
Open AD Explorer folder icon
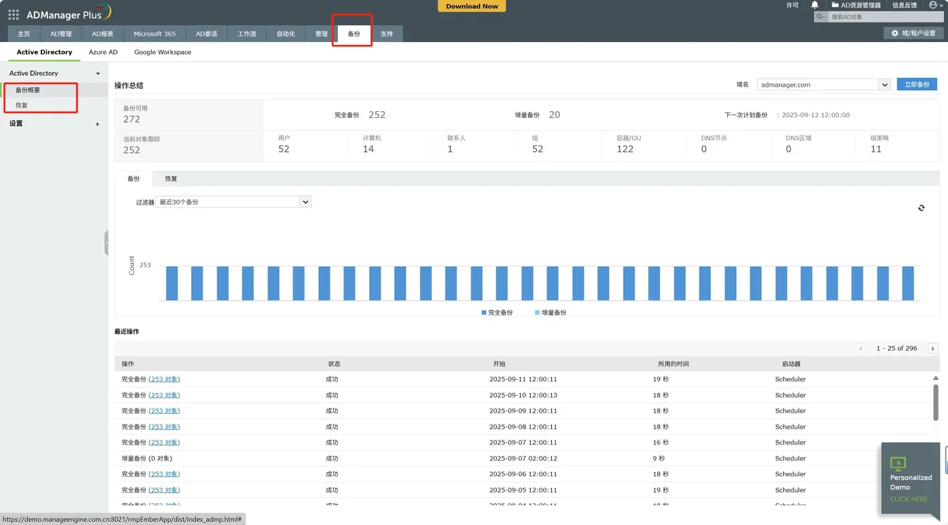click(835, 5)
